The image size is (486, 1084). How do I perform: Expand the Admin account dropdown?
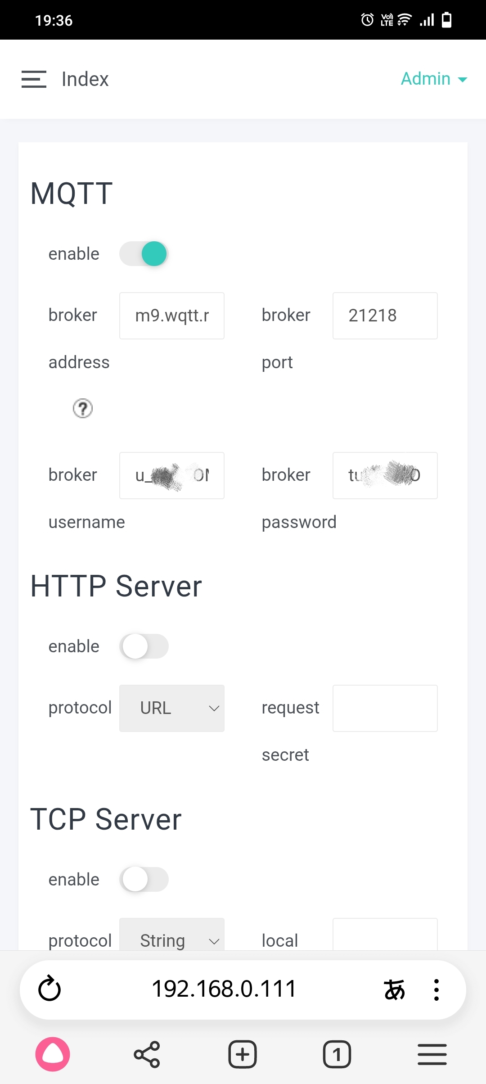coord(434,79)
